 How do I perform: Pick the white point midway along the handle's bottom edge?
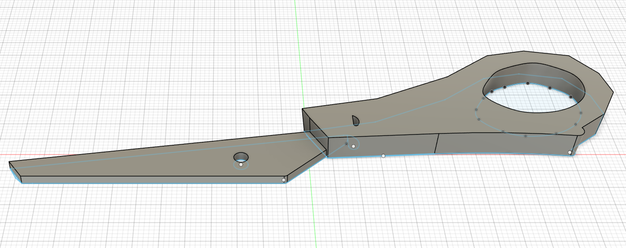coord(383,156)
